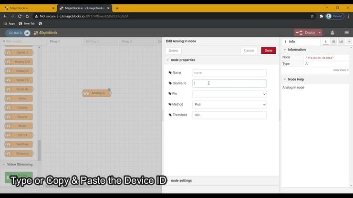Click the user account icon in header
The height and width of the screenshot is (198, 353).
click(x=332, y=32)
